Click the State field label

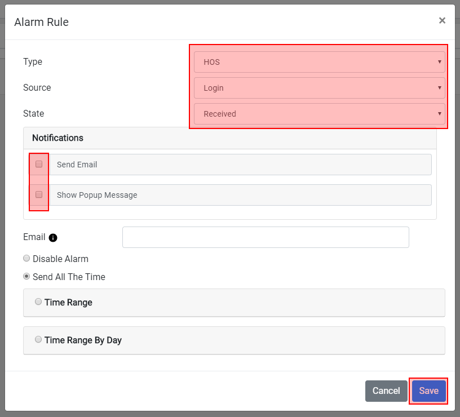pyautogui.click(x=33, y=113)
